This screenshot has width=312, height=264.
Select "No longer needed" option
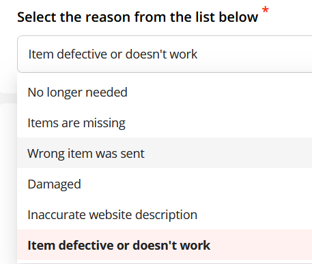(165, 93)
